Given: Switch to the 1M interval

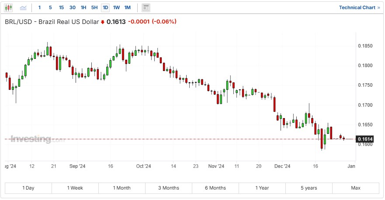Looking at the screenshot, I should click(127, 7).
